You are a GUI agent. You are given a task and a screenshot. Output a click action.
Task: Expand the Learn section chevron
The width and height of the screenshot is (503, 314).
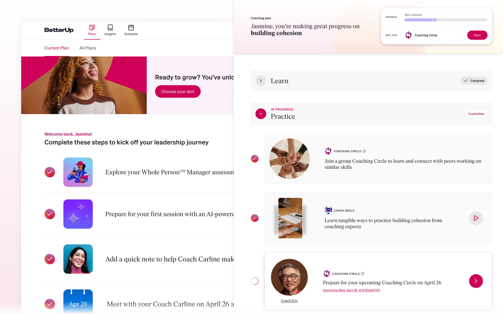click(261, 81)
